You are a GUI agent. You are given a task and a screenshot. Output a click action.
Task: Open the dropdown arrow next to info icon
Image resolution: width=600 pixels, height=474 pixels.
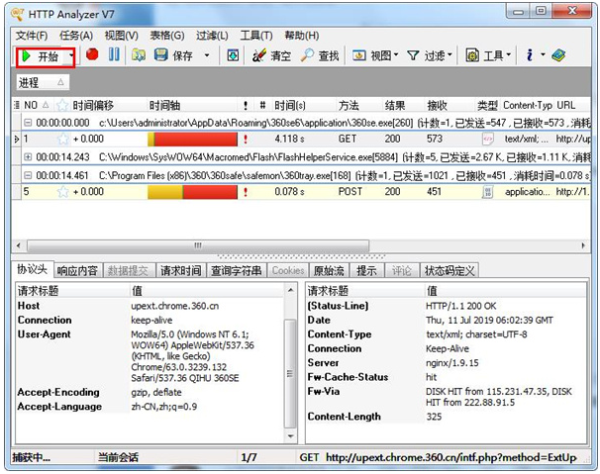[543, 55]
